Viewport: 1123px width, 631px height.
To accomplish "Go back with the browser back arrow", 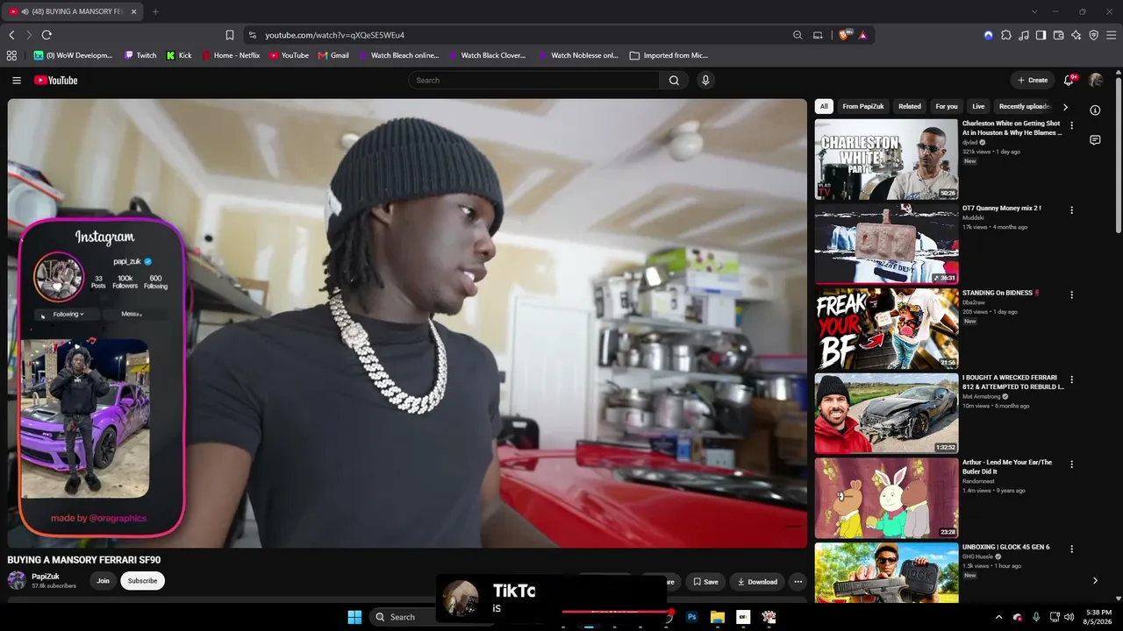I will 11,35.
